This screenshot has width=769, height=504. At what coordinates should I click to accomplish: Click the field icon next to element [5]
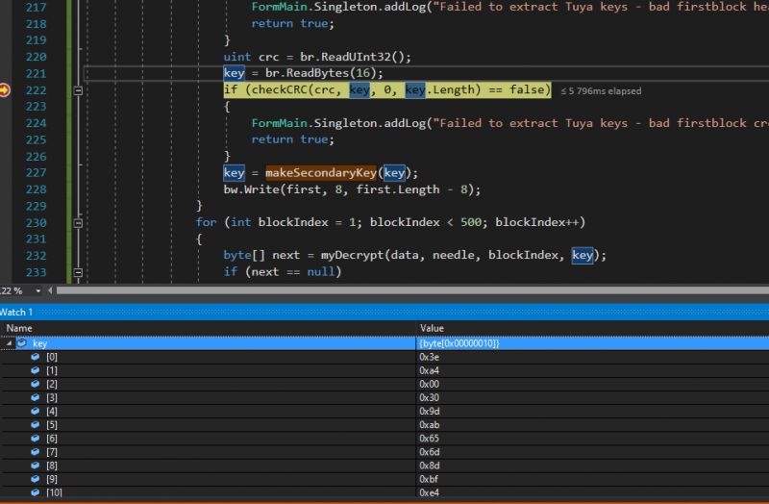[36, 424]
